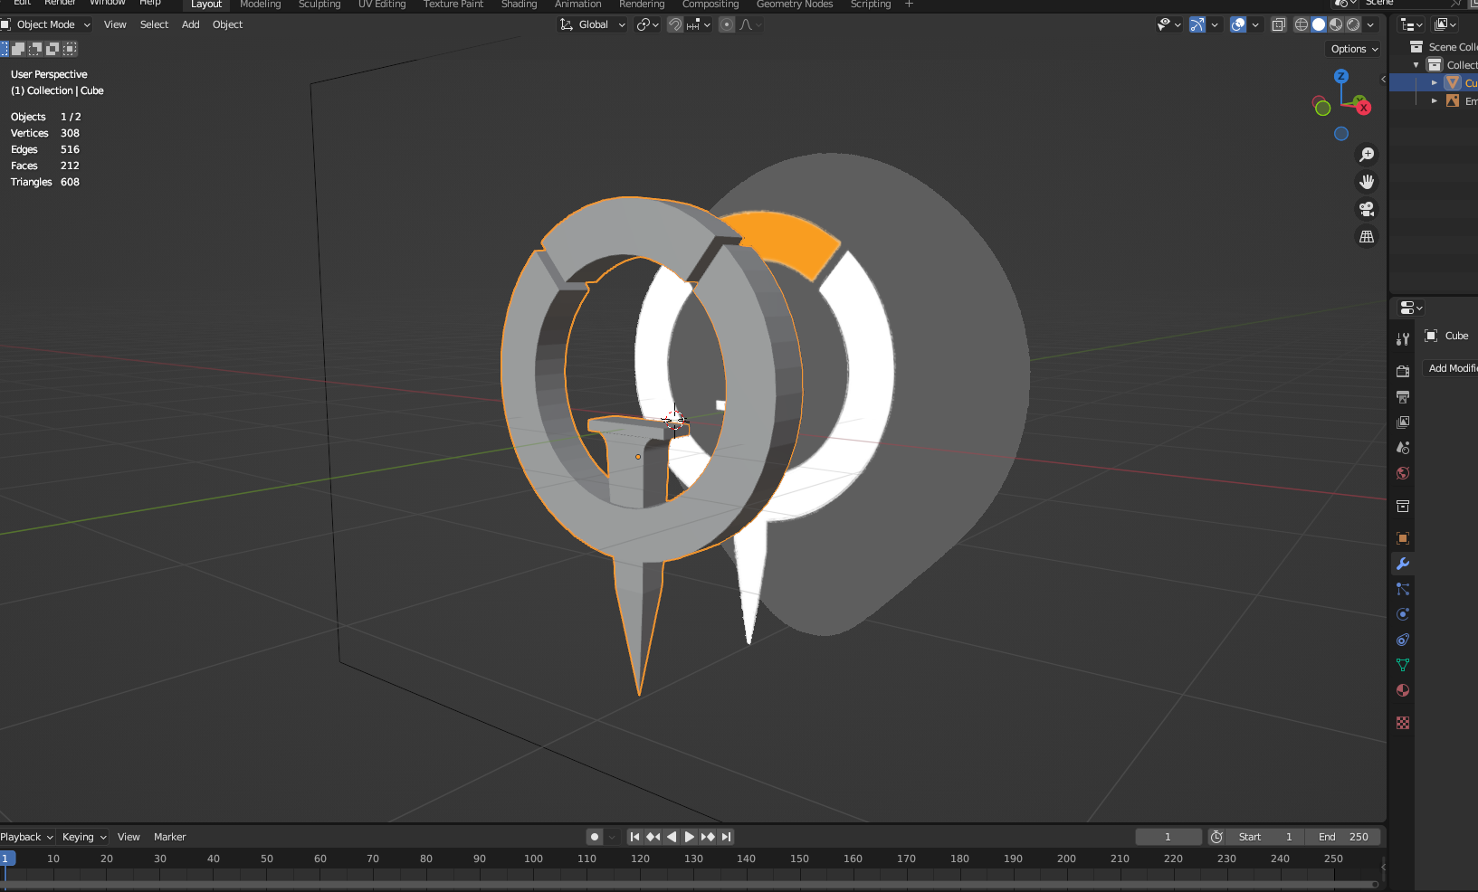This screenshot has width=1478, height=892.
Task: Open the Collection properties tab
Action: pos(1403,506)
